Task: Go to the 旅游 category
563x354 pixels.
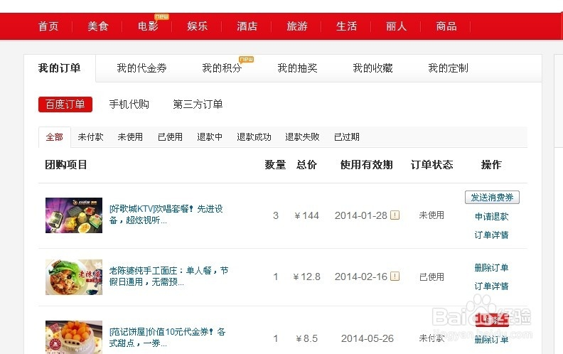Action: pyautogui.click(x=297, y=26)
